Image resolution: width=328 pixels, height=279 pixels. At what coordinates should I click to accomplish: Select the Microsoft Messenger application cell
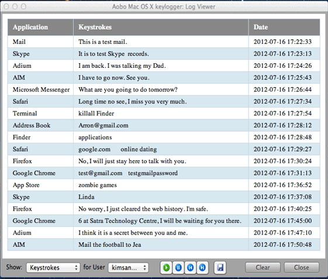pyautogui.click(x=40, y=89)
